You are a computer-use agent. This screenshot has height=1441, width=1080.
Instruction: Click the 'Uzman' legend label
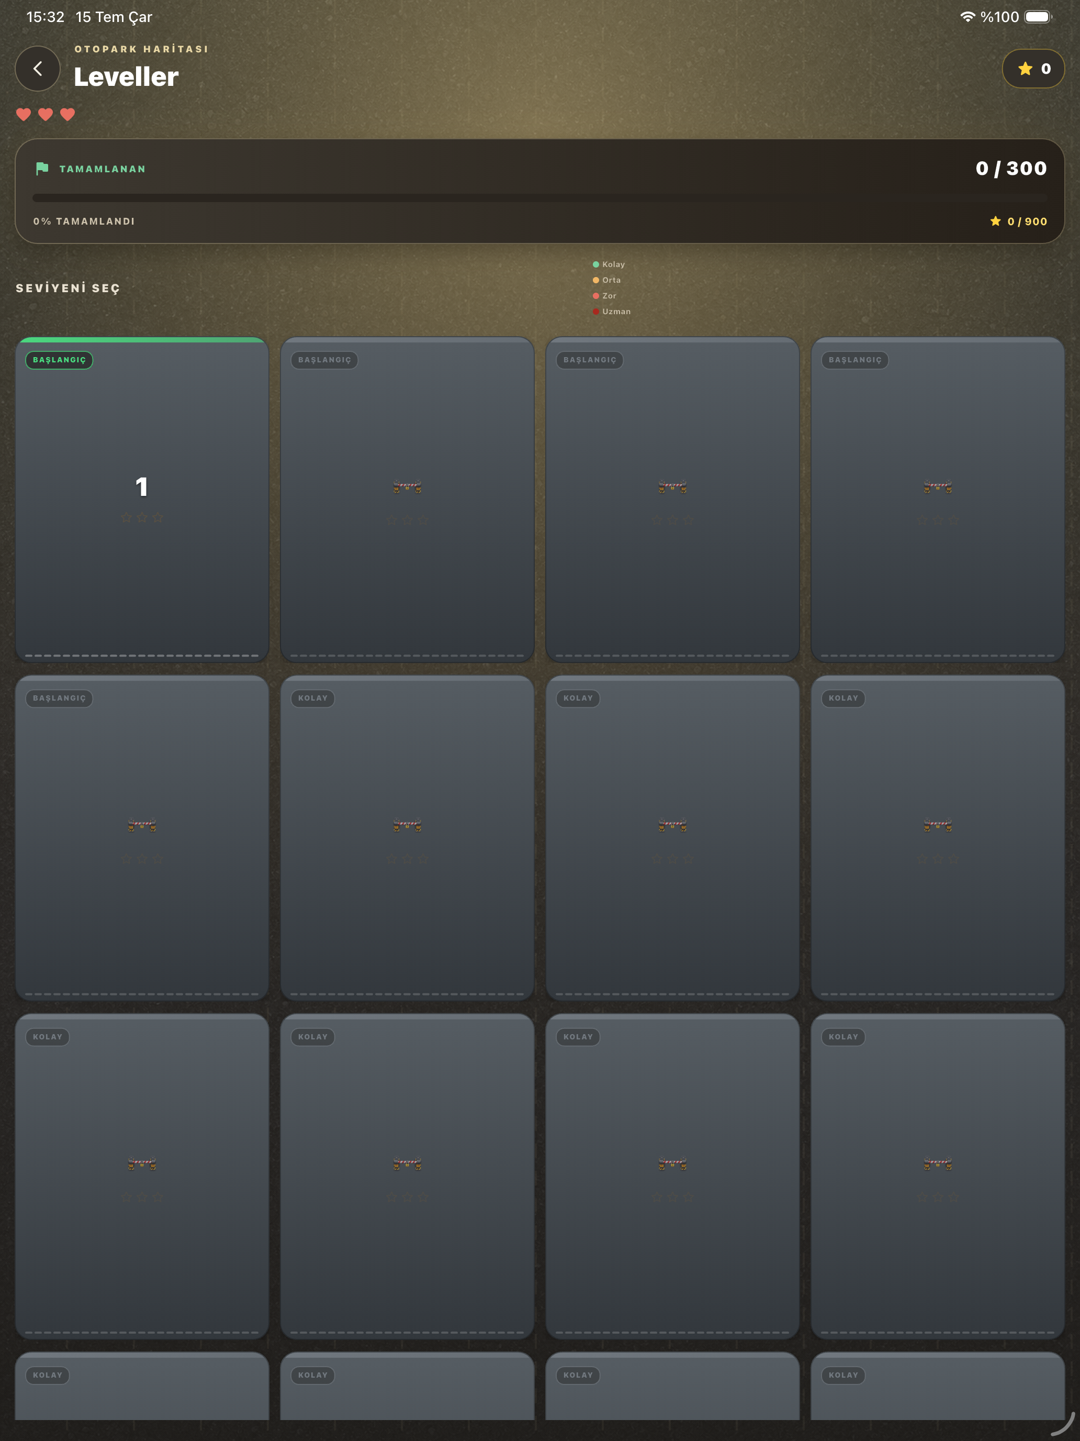[616, 312]
